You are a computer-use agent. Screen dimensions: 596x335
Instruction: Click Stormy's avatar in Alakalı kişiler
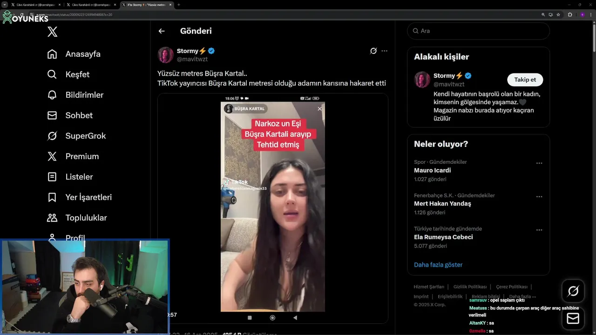[422, 80]
